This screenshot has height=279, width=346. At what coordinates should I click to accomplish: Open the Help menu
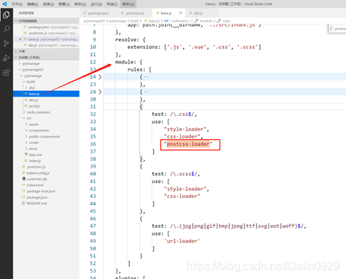point(128,4)
